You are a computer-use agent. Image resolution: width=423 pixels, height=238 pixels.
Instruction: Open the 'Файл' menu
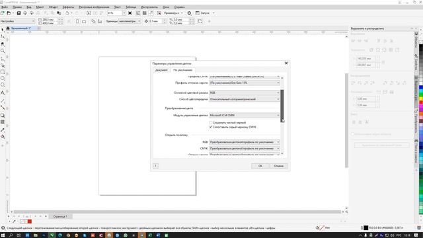5,7
